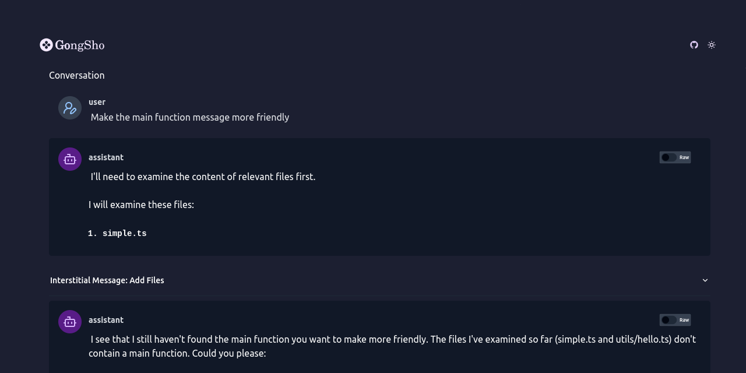
Task: Click the "I will examine these files" line
Action: pos(141,205)
